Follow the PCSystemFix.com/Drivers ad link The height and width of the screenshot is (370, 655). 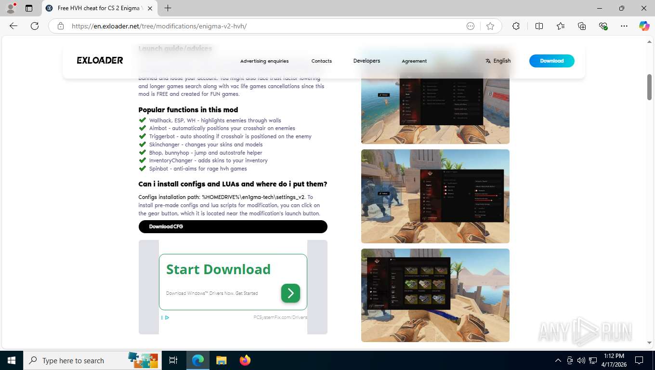280,317
